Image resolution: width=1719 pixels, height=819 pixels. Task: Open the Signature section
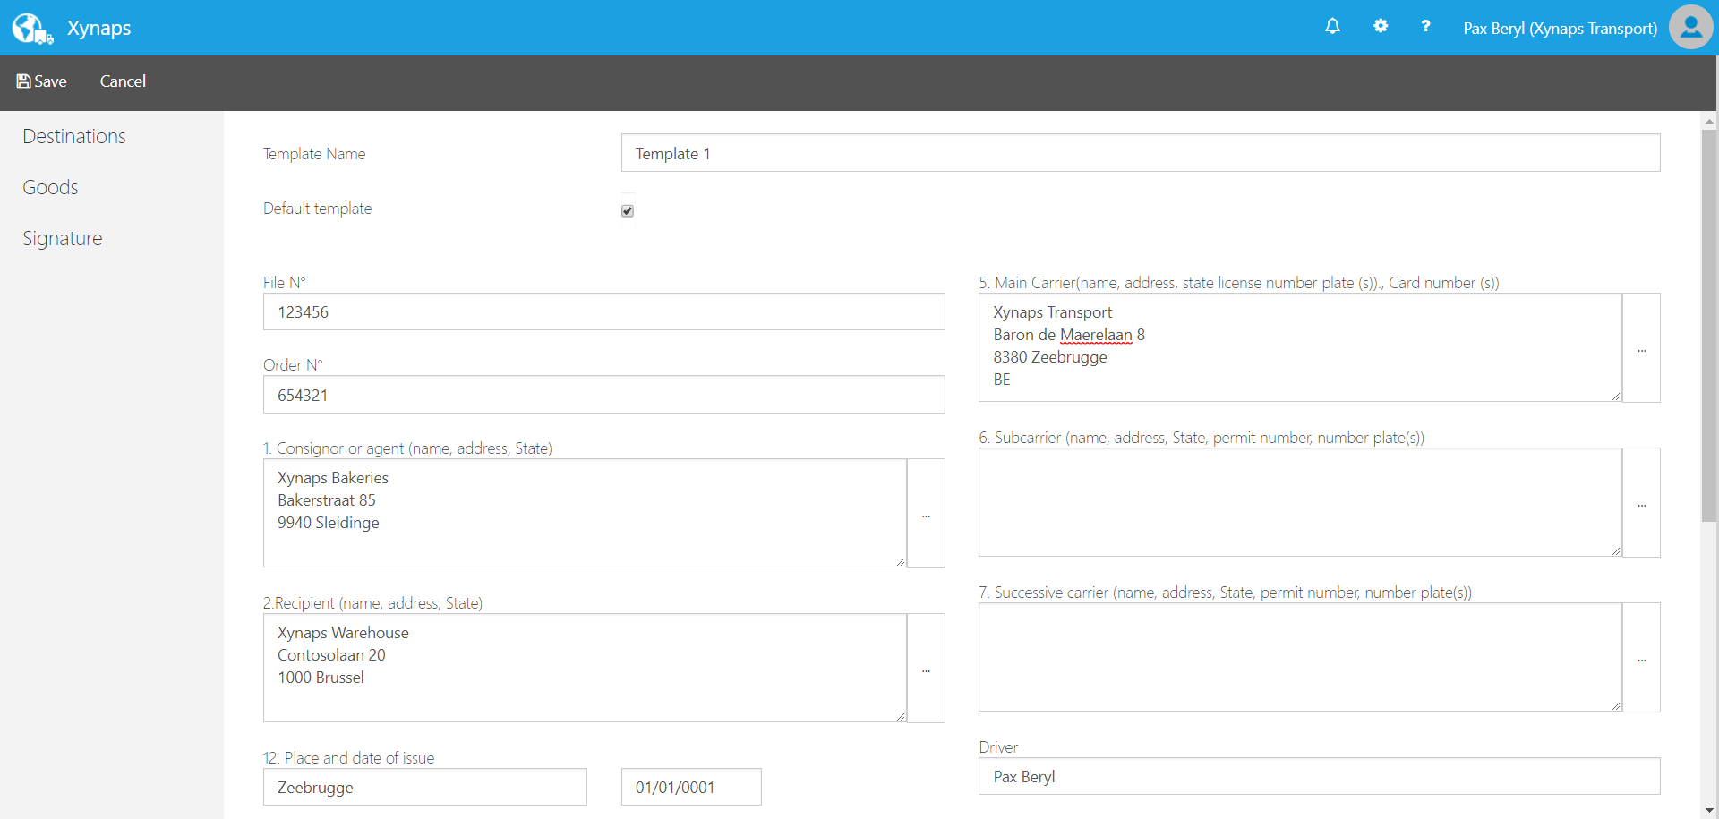pos(62,238)
